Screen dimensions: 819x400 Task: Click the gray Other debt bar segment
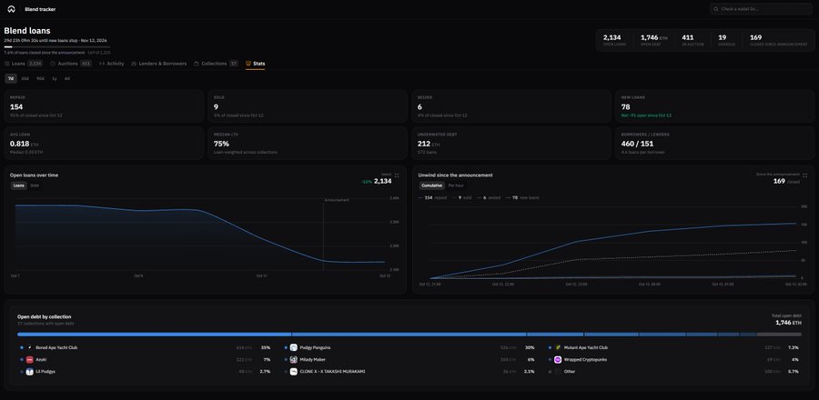pyautogui.click(x=779, y=335)
